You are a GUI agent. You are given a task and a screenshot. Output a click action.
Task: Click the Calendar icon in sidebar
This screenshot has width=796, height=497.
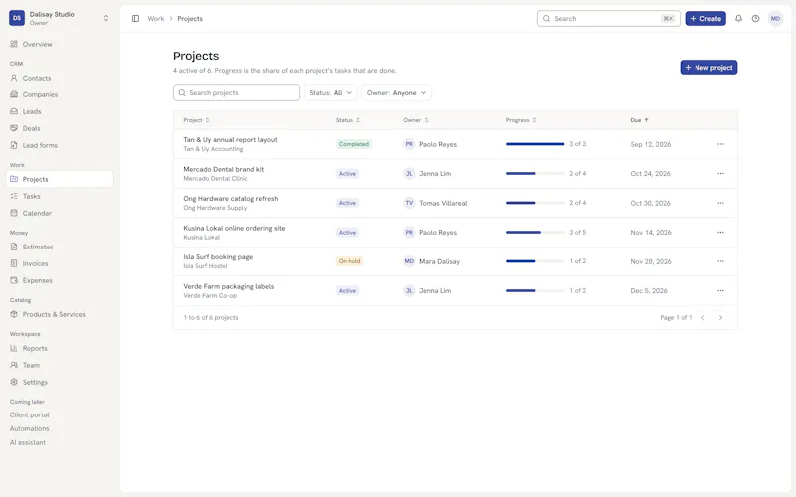(14, 213)
